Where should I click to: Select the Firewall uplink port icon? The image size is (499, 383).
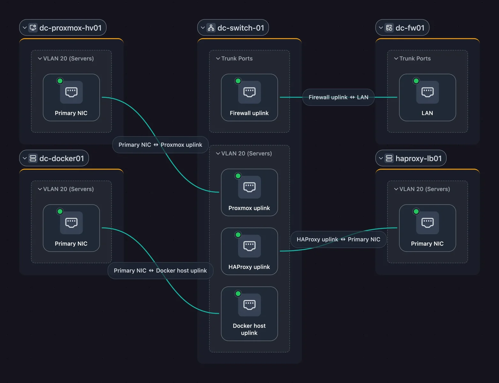click(249, 92)
